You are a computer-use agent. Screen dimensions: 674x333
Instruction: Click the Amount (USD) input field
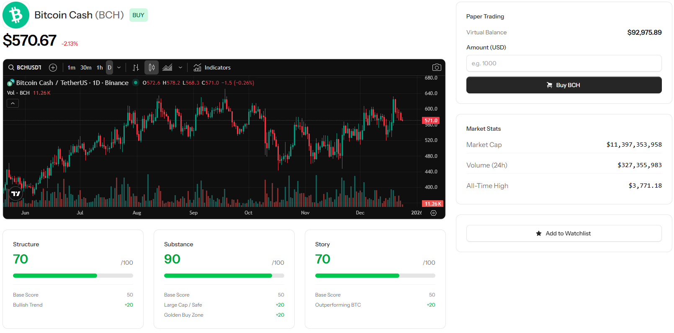[563, 63]
